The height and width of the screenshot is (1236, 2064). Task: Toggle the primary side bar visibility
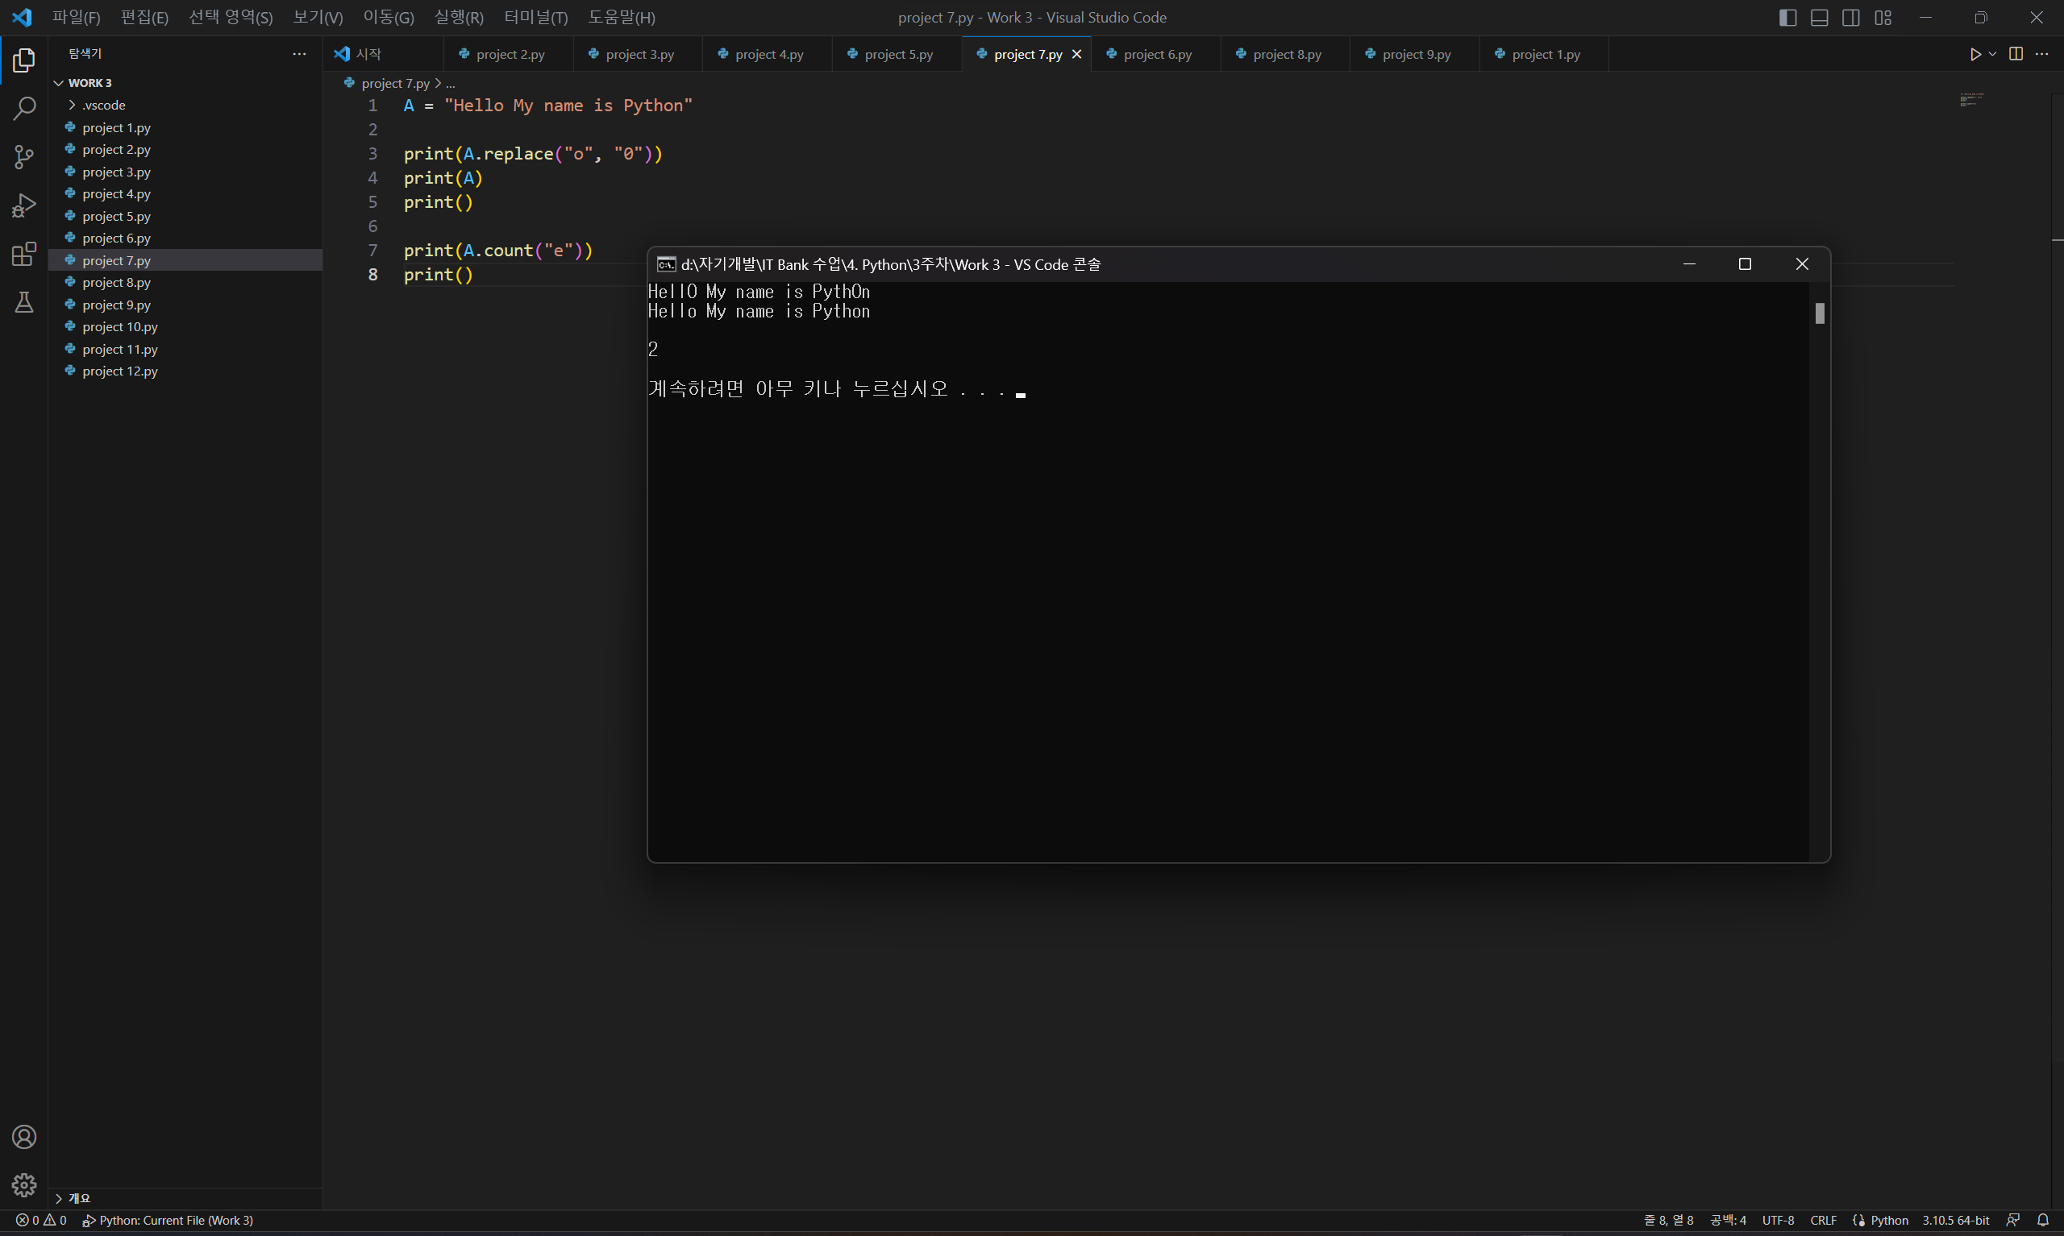pyautogui.click(x=1787, y=18)
